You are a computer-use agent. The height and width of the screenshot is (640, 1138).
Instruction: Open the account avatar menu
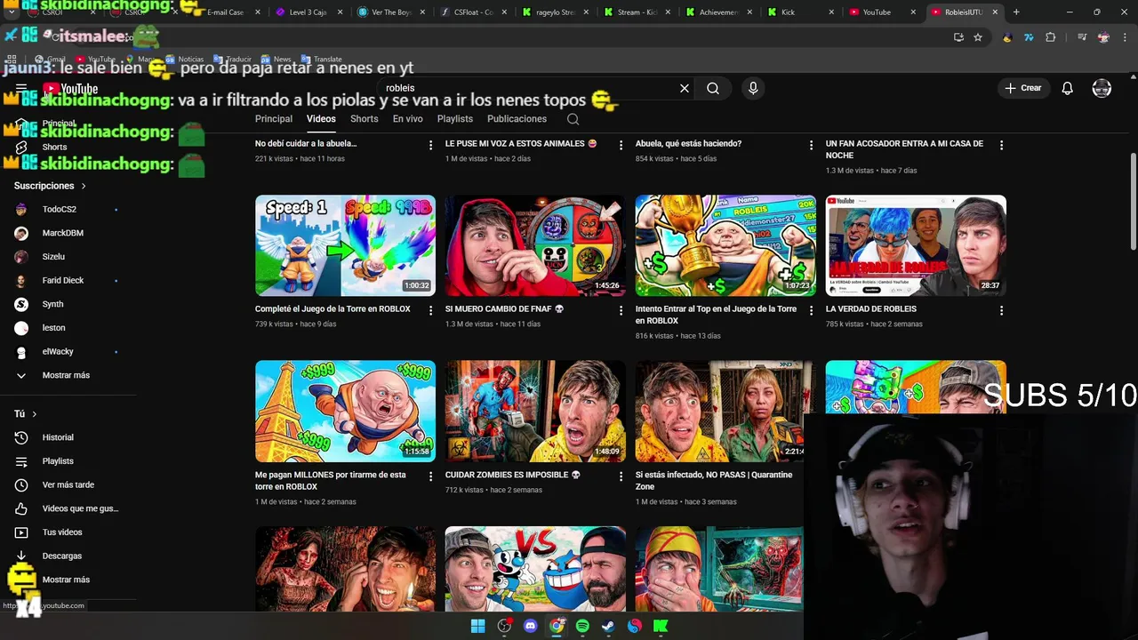point(1102,88)
